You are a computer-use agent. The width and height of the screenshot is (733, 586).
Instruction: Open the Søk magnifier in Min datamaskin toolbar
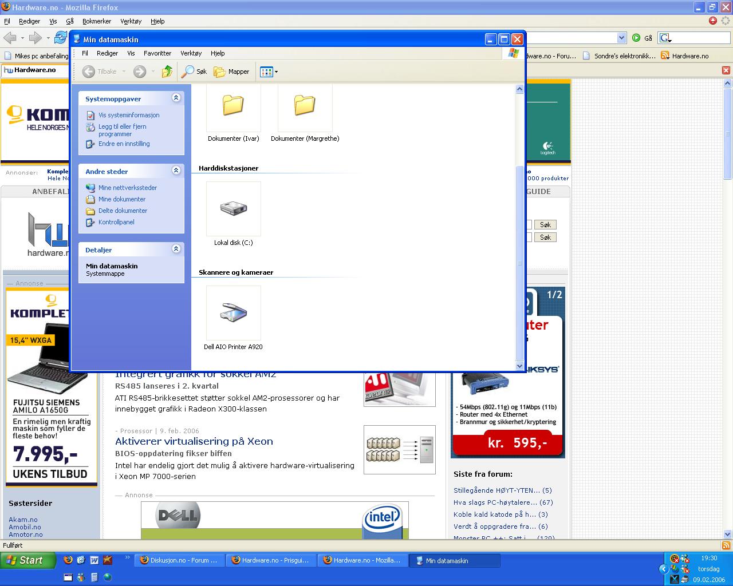[x=194, y=72]
